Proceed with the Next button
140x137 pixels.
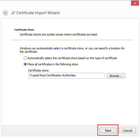click(108, 130)
